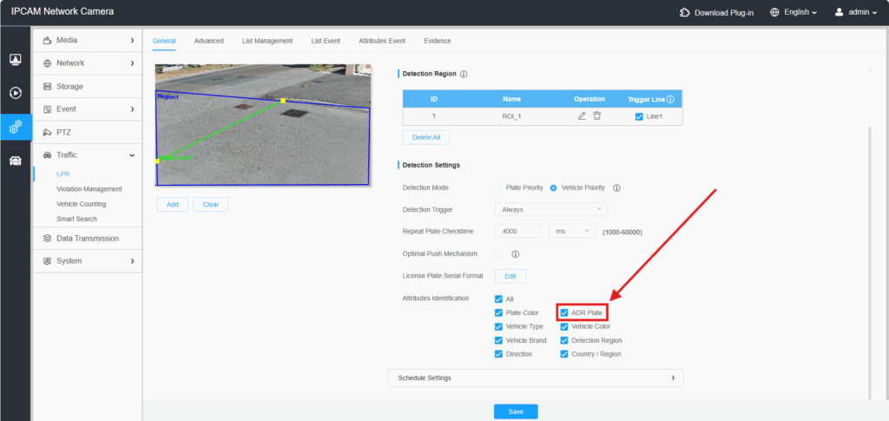Click the Delete All button
The width and height of the screenshot is (889, 421).
[x=425, y=137]
